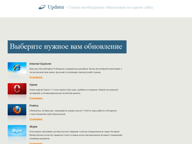Click Установить link under Internet Explorer
The height and width of the screenshot is (144, 192).
pos(36,77)
